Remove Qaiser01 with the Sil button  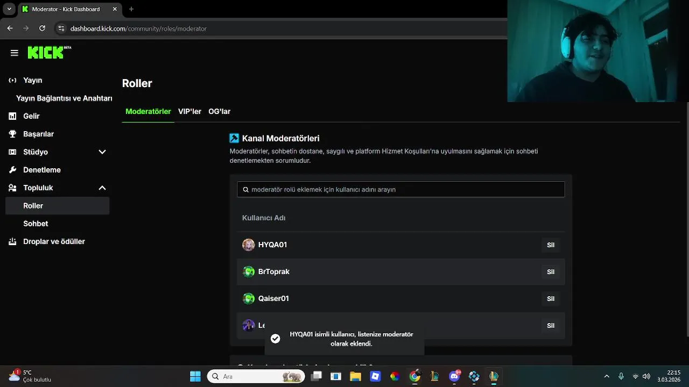click(551, 299)
